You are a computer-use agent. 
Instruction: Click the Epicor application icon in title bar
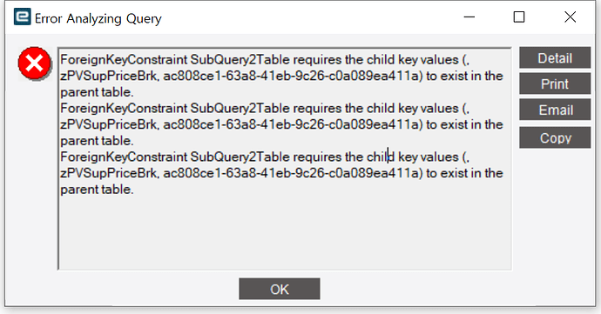[23, 17]
